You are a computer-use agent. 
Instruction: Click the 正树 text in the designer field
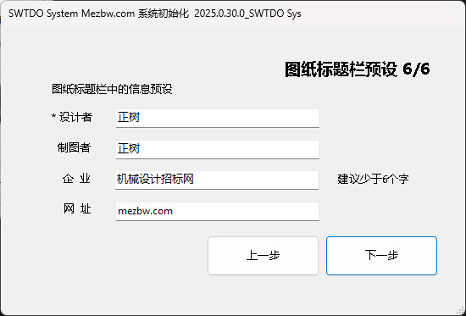pyautogui.click(x=129, y=117)
